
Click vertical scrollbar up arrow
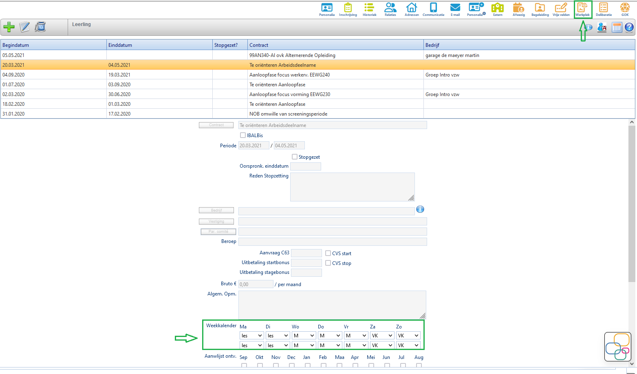(632, 122)
